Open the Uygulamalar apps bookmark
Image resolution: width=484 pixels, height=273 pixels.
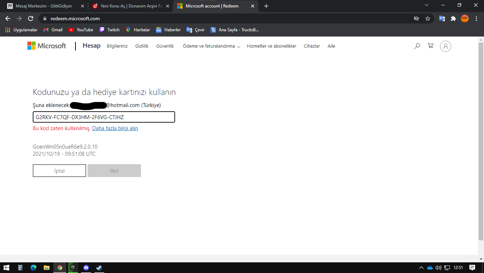(x=21, y=30)
